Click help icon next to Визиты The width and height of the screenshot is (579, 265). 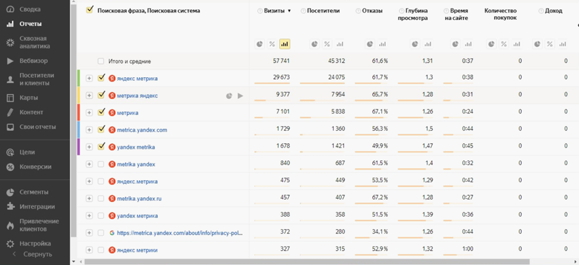260,11
